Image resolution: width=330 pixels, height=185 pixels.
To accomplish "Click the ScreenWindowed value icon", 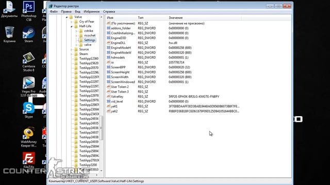I will coord(109,82).
